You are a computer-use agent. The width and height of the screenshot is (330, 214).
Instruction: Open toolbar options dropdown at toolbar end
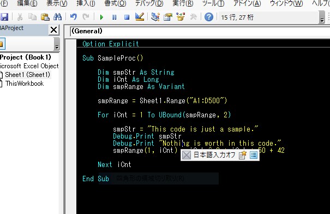(322, 17)
